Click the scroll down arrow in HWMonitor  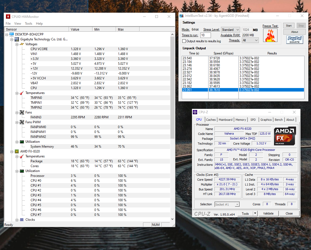coord(172,219)
